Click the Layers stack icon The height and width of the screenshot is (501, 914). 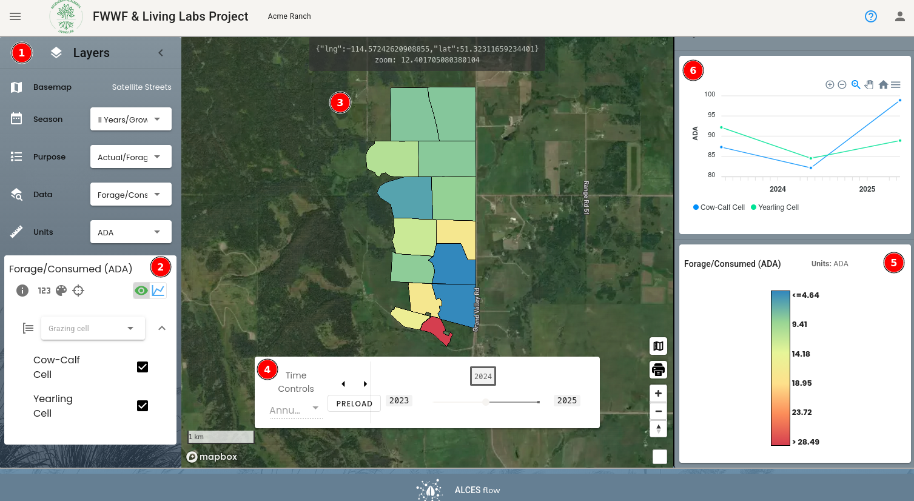(x=56, y=53)
